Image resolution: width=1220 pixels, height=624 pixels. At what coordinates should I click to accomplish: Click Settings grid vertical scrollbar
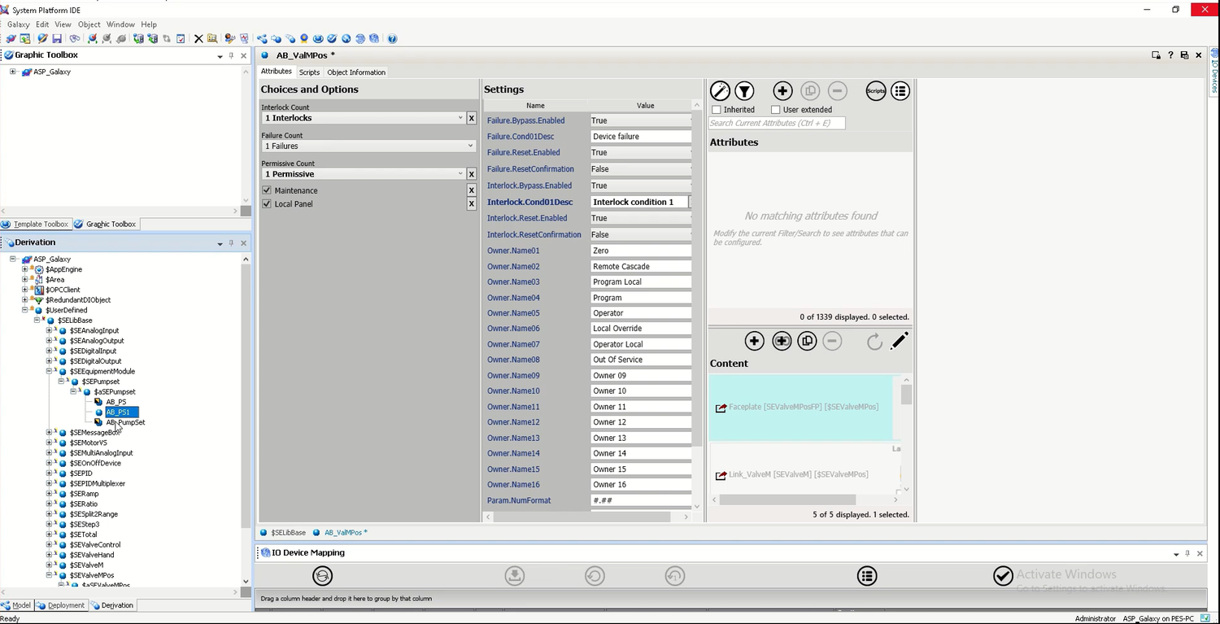pos(696,277)
